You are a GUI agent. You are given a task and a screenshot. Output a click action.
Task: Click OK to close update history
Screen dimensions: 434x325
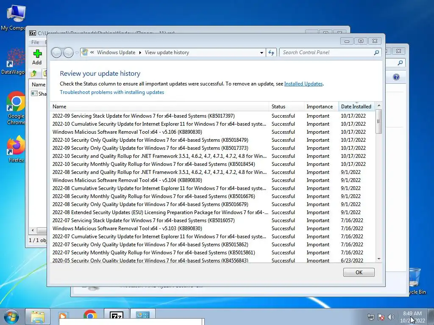click(x=359, y=272)
